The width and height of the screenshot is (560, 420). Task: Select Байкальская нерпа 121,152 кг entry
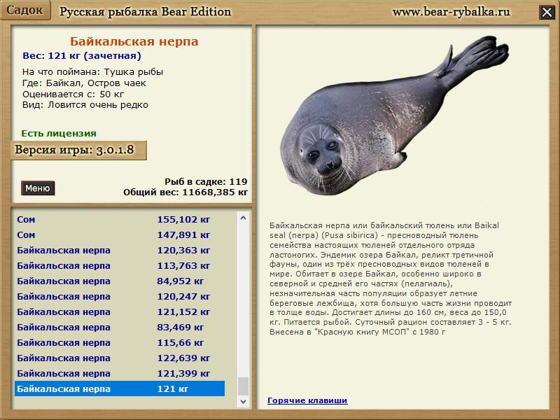[119, 311]
